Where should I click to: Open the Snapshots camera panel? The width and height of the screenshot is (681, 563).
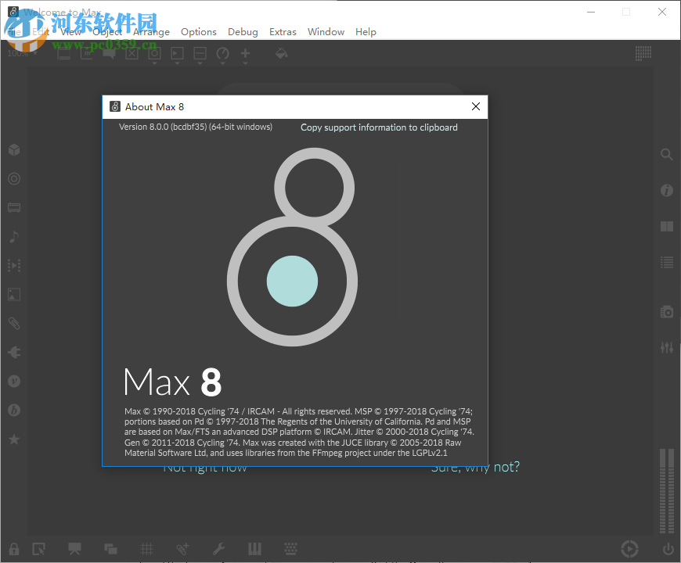[x=666, y=311]
